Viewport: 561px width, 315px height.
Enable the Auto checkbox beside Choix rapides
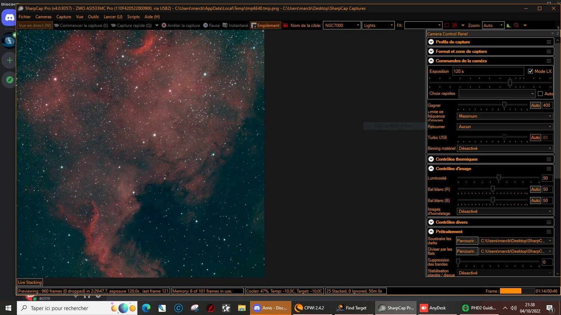[x=540, y=93]
